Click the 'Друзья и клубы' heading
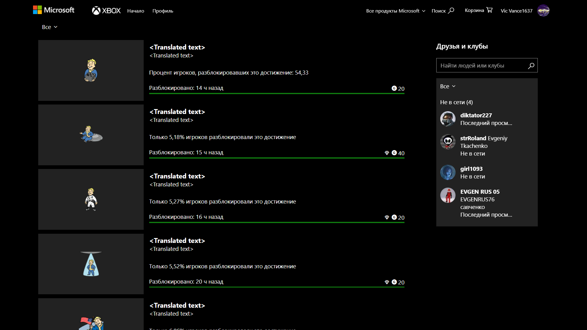587x330 pixels. point(462,46)
